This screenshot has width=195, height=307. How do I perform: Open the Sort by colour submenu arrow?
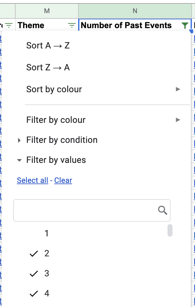[178, 89]
